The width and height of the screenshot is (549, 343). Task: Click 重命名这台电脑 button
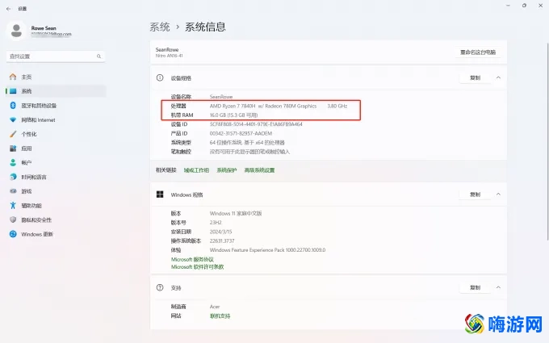pyautogui.click(x=478, y=52)
